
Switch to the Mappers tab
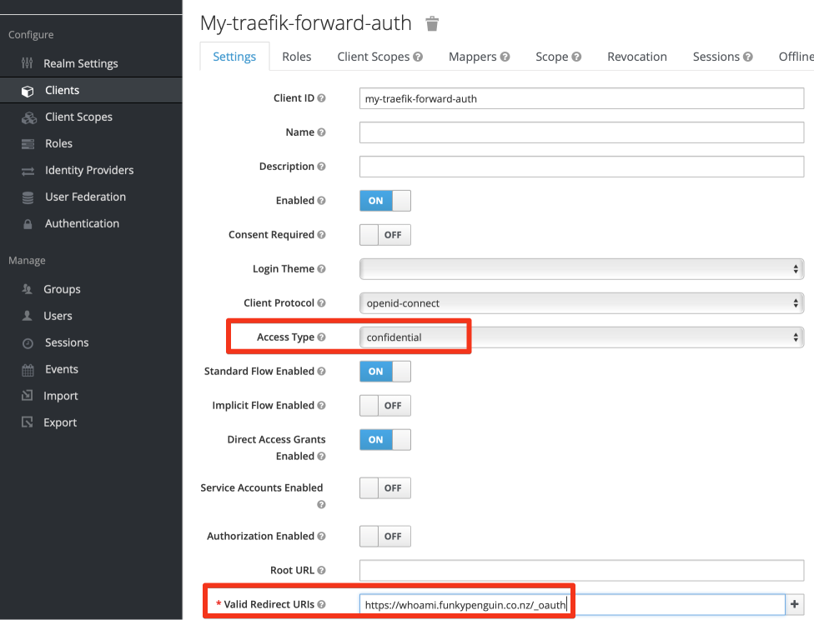point(478,57)
